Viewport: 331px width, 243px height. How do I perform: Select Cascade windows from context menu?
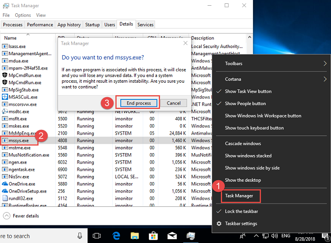click(272, 144)
